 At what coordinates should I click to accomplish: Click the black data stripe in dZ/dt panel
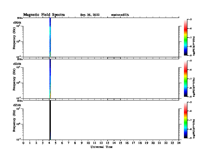(x=50, y=120)
